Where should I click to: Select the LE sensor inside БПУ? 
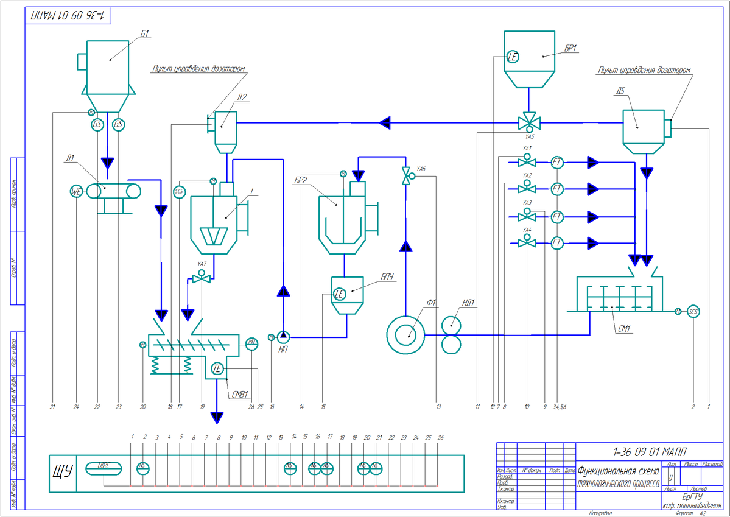(340, 295)
